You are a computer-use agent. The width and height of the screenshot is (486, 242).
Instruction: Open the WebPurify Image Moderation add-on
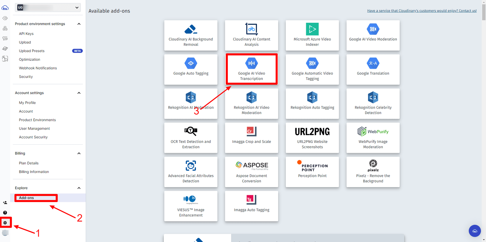pos(373,138)
